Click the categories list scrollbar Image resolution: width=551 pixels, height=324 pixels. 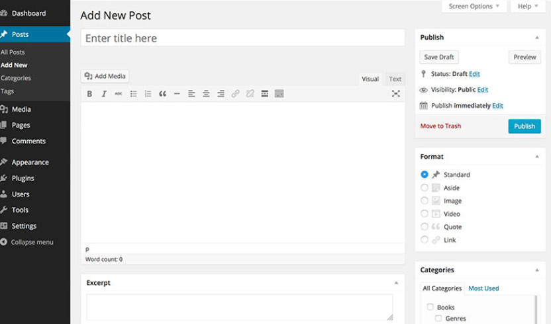click(x=536, y=309)
